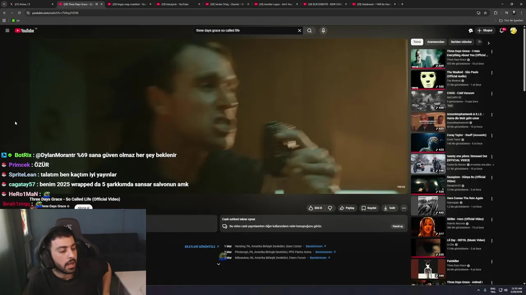Dislike the video with thumbs-down

(x=330, y=208)
